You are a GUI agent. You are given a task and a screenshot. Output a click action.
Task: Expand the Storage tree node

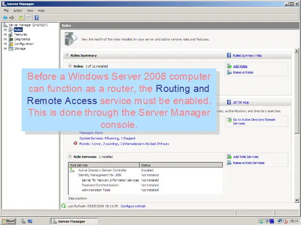pyautogui.click(x=5, y=49)
